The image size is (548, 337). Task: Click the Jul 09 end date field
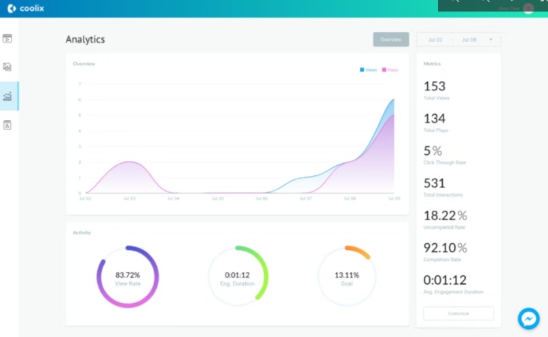click(x=469, y=40)
